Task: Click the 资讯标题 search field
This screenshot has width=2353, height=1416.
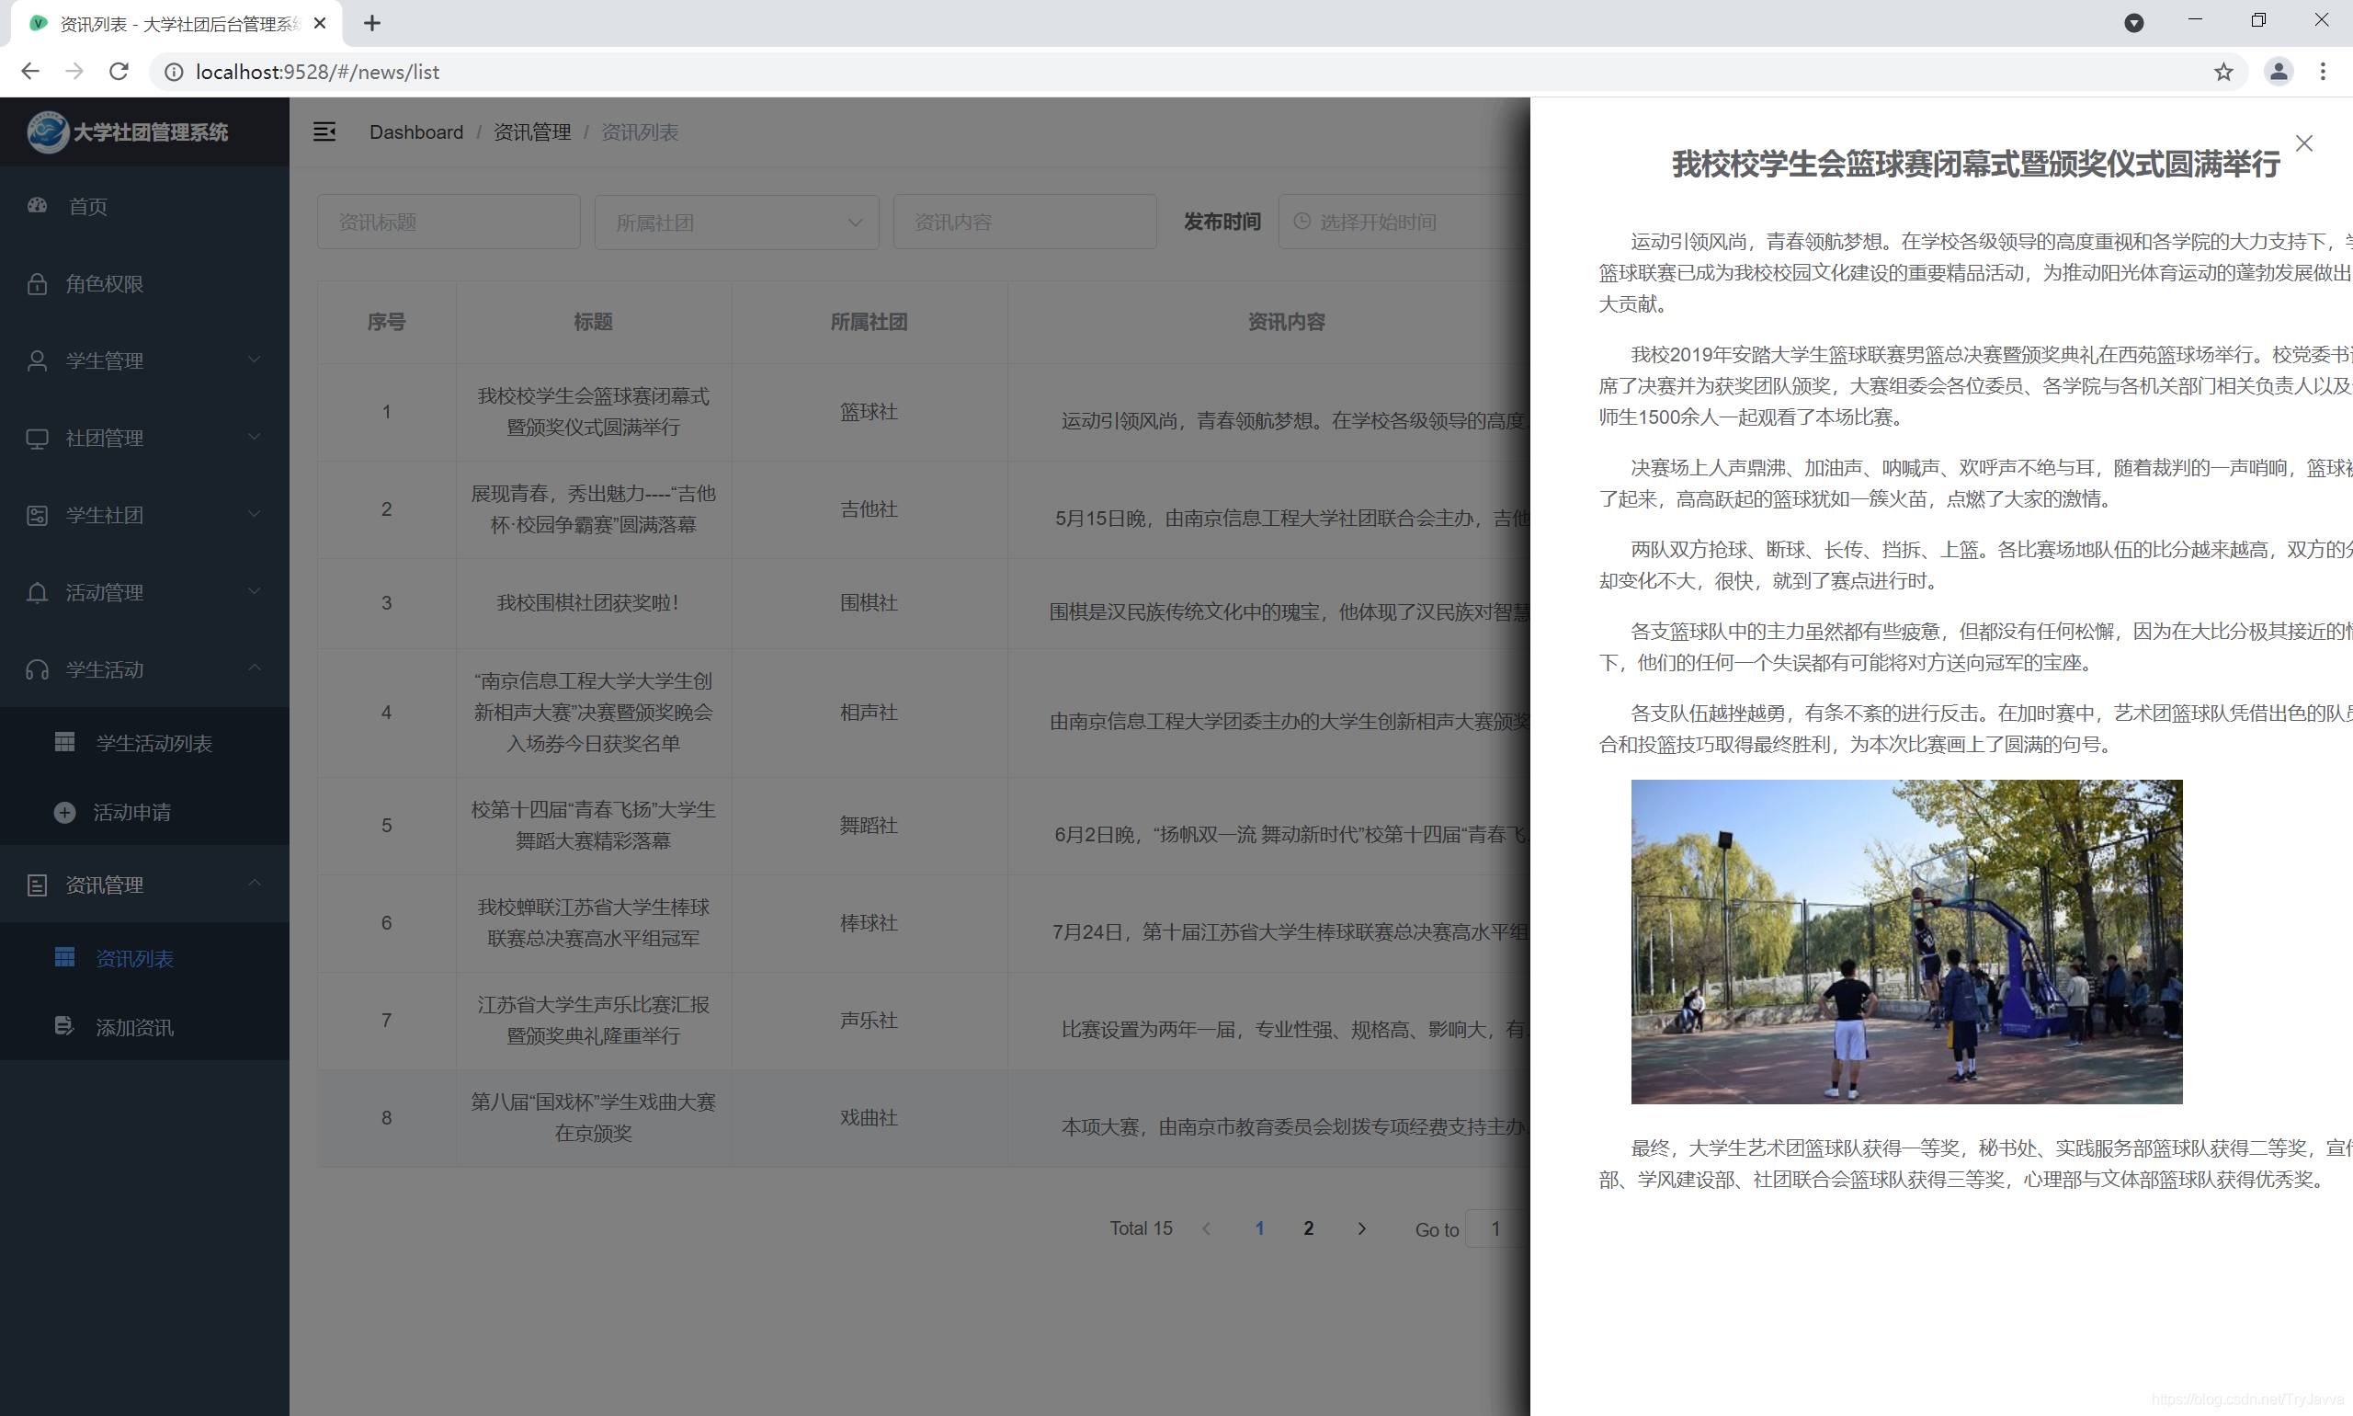Action: (449, 223)
